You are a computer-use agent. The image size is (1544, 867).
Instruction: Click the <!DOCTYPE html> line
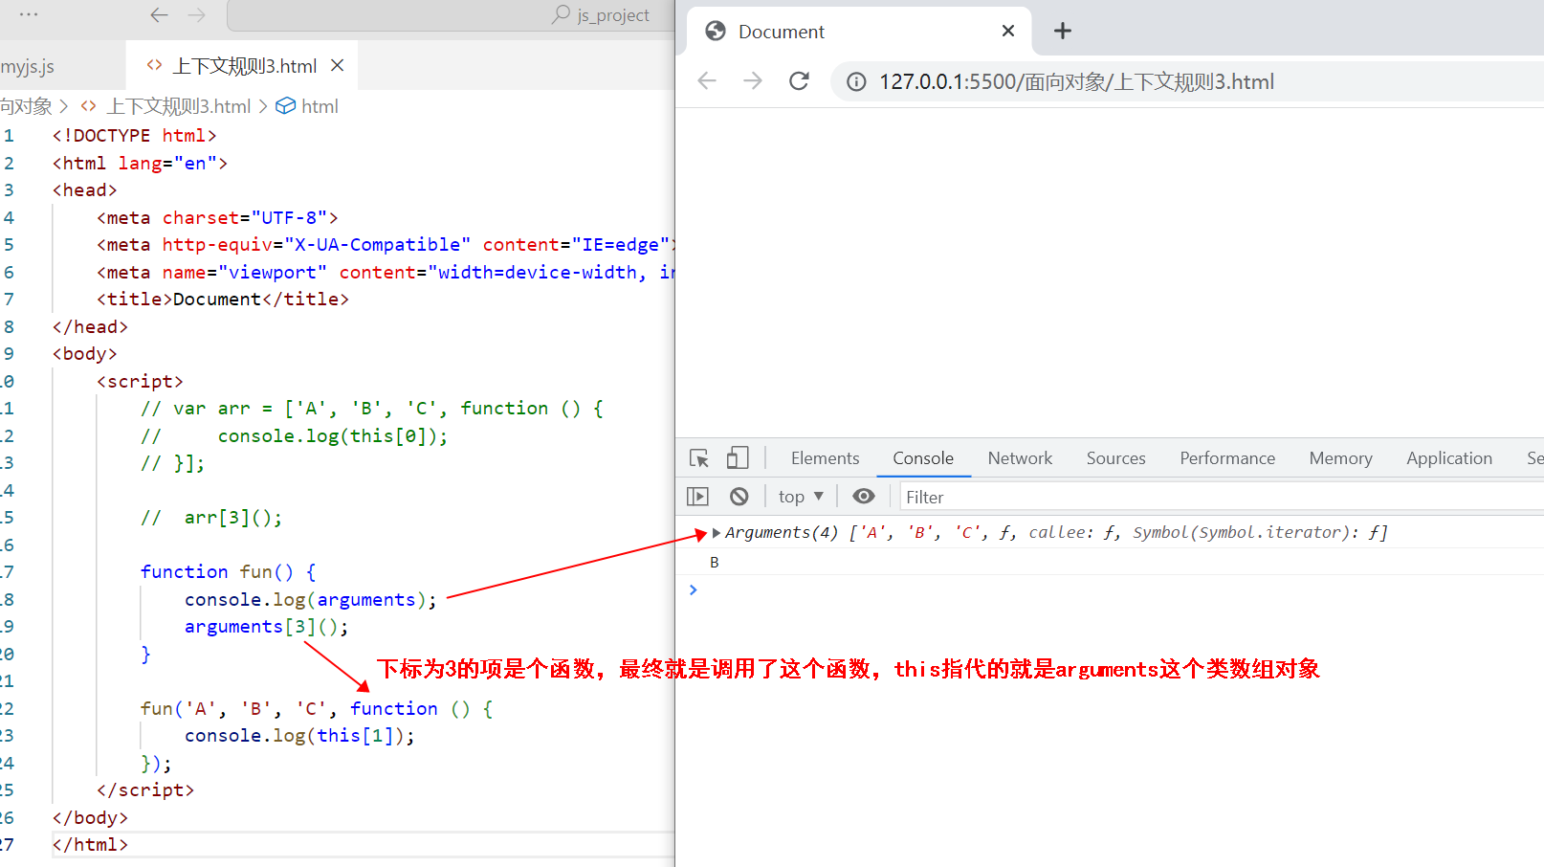coord(134,136)
